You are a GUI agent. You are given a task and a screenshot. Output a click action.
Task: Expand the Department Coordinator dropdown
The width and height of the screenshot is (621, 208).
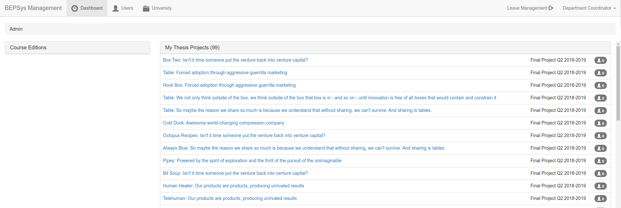pyautogui.click(x=589, y=8)
